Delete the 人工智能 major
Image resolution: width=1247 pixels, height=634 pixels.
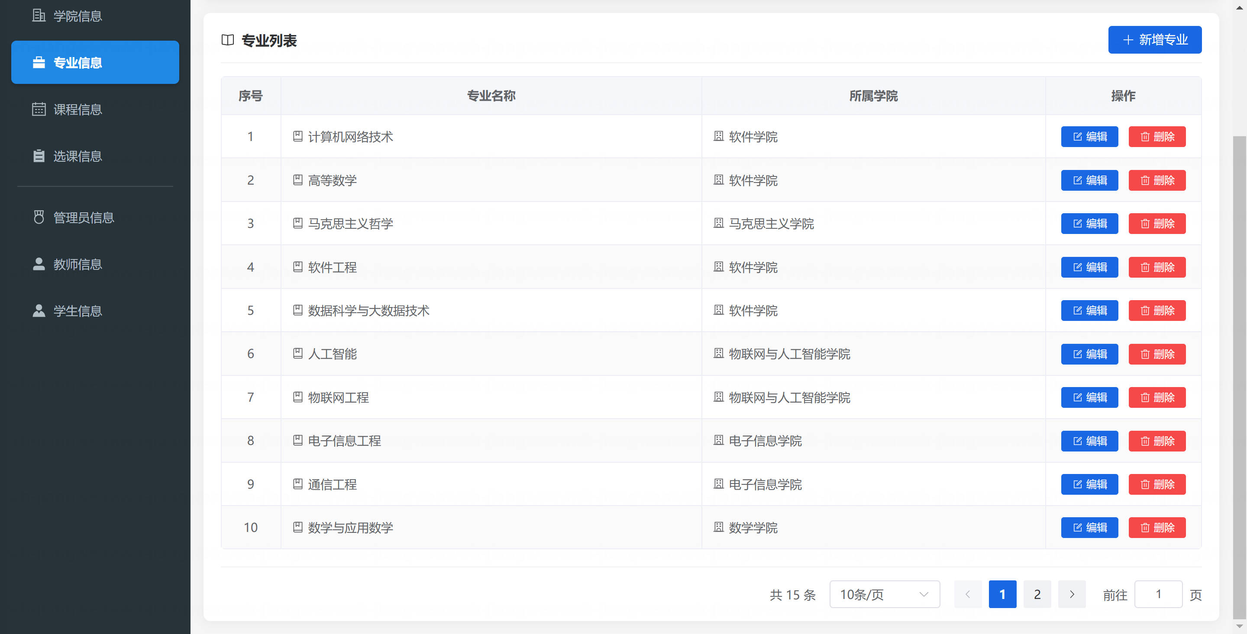[x=1157, y=354]
